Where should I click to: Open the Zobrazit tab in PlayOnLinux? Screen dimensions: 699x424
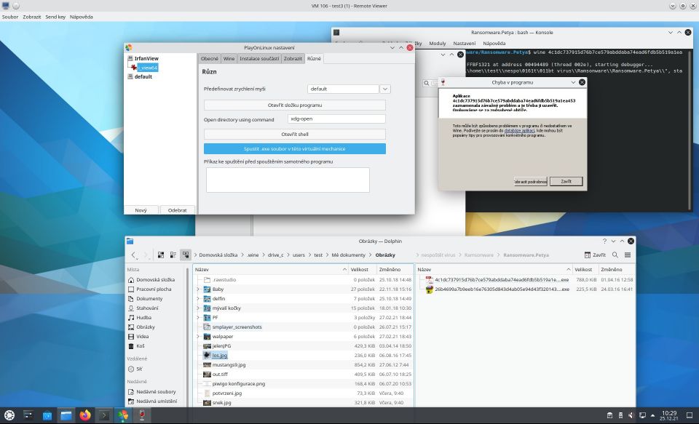click(x=293, y=58)
